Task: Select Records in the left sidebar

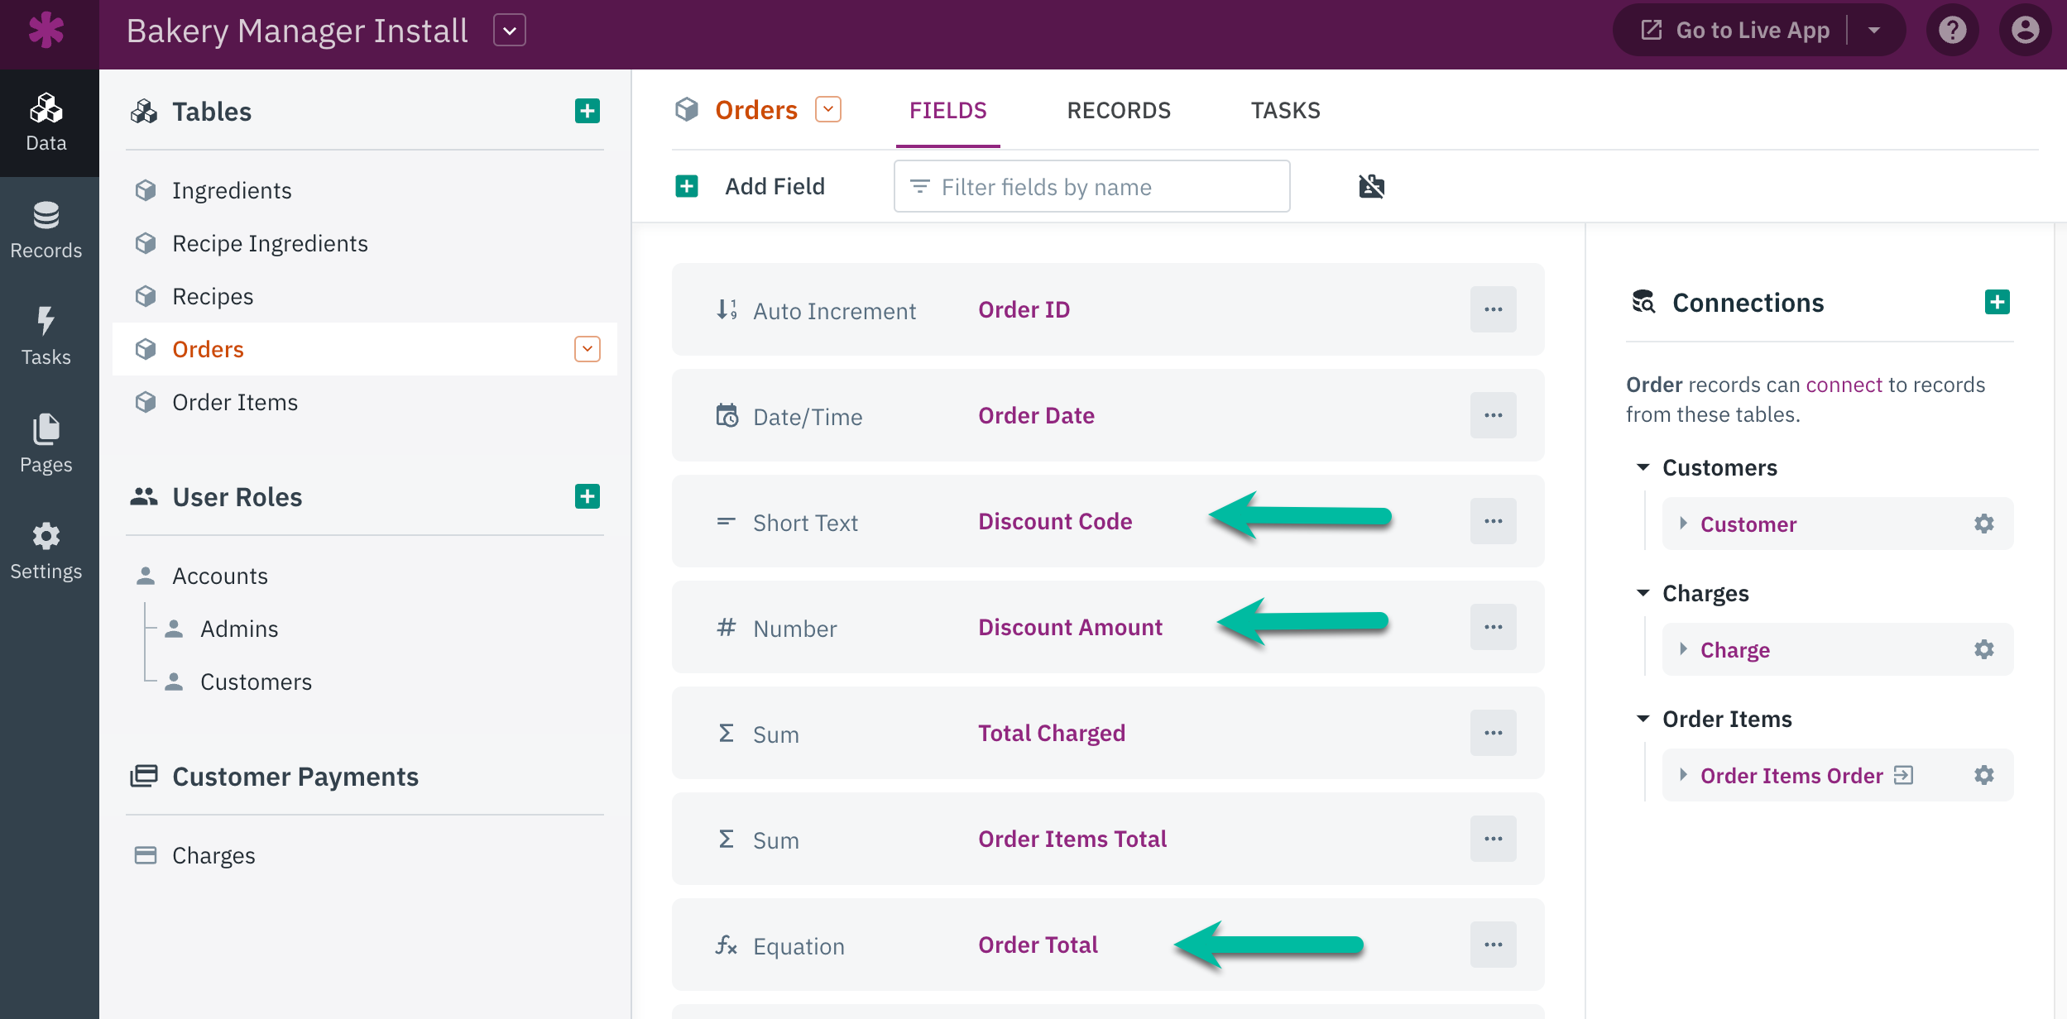Action: tap(46, 229)
